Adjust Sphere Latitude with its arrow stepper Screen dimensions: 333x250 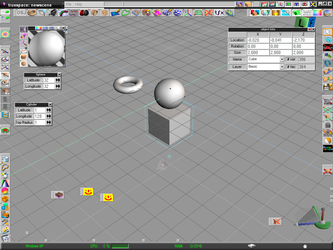coord(58,80)
